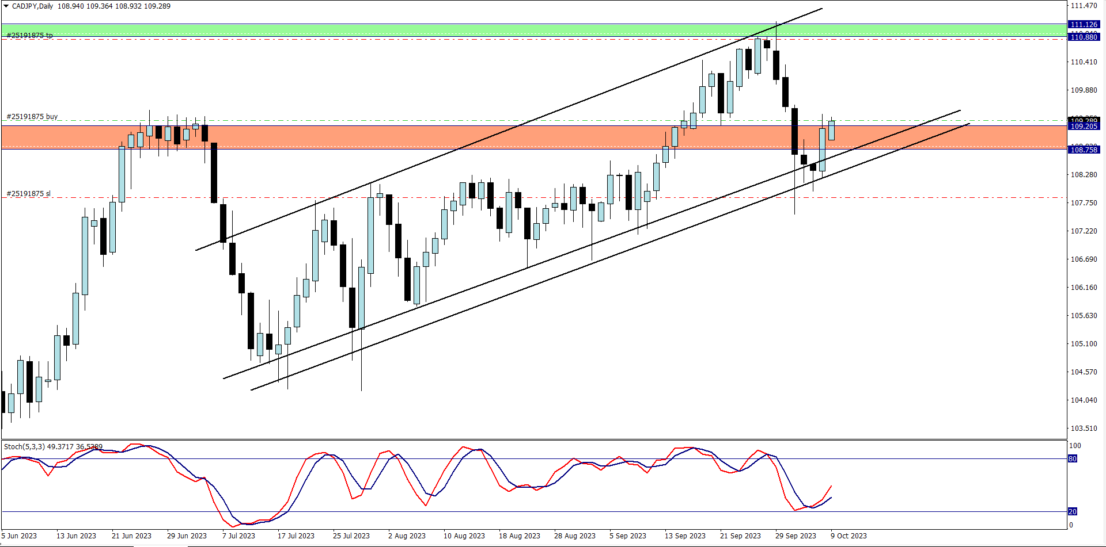
Task: Select the green resistance zone rectangle
Action: point(534,30)
